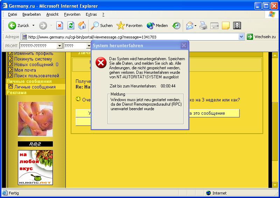Screen dimensions: 280x198
Task: Open the Datei menu
Action: click(x=13, y=14)
